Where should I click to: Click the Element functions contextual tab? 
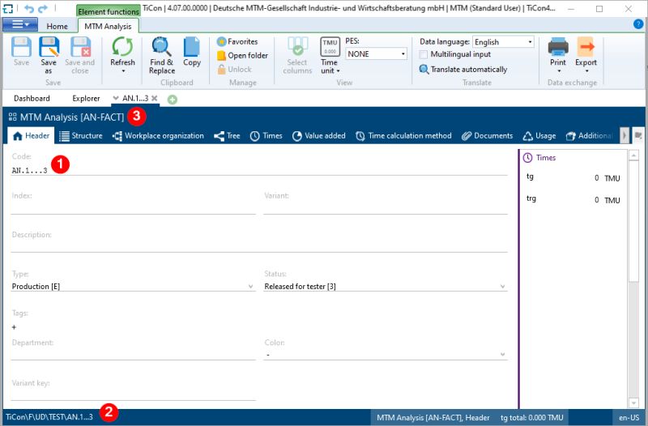109,11
